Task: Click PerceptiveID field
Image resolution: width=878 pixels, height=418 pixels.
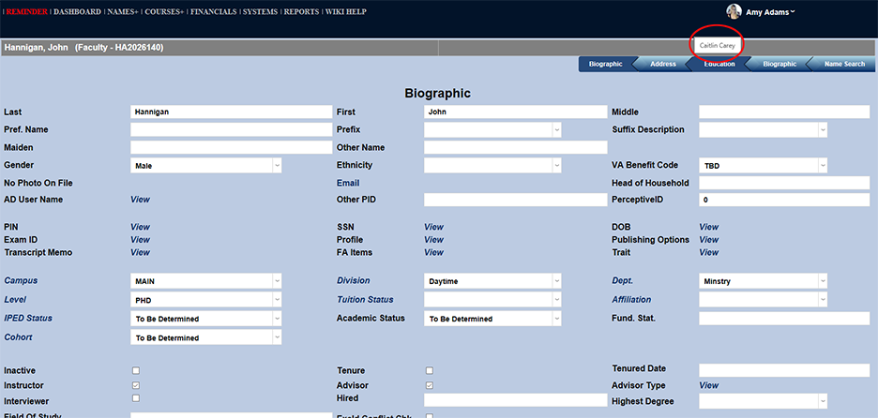Action: point(784,200)
